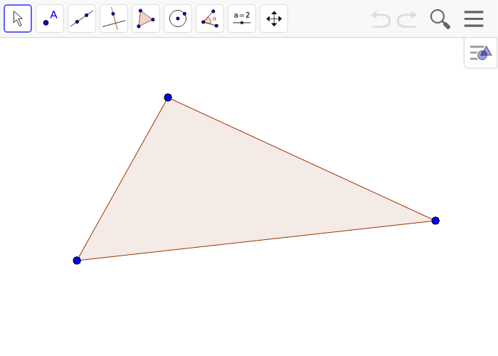
Task: Select the Move arrow tool
Action: 18,19
